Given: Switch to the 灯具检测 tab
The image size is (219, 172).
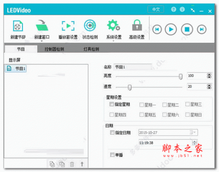Looking at the screenshot, I should point(91,49).
